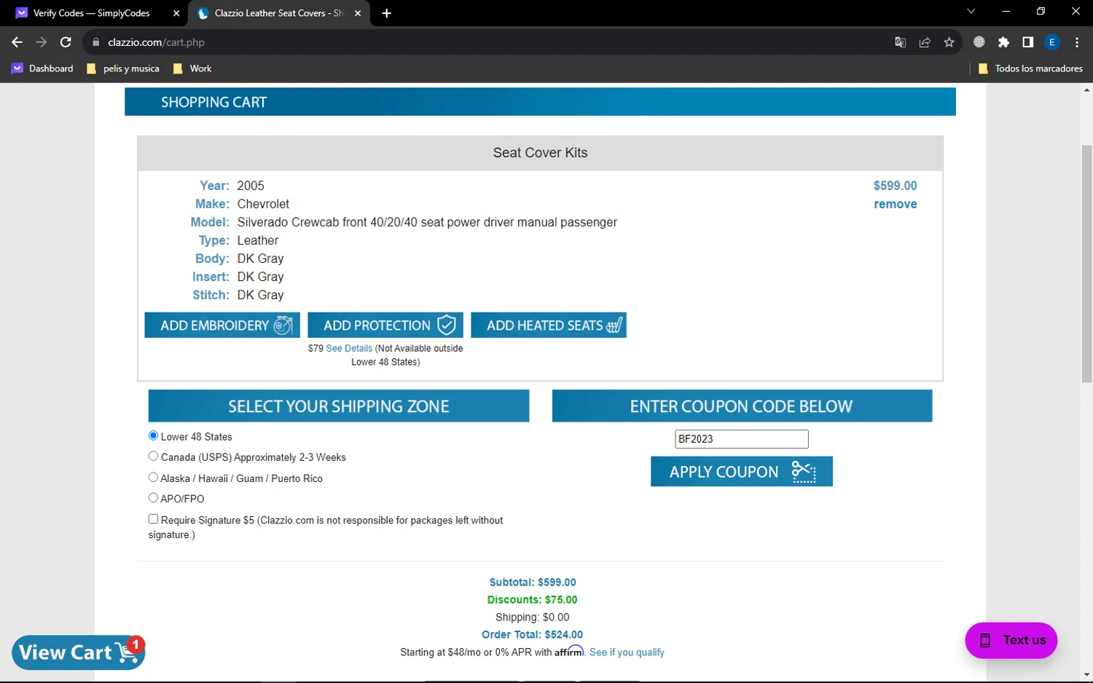Enable the Require Signature $5 checkbox
The width and height of the screenshot is (1093, 683).
pyautogui.click(x=153, y=518)
